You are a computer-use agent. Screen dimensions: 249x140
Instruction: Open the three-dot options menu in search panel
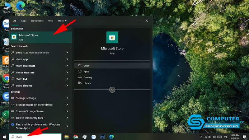pyautogui.click(x=139, y=21)
